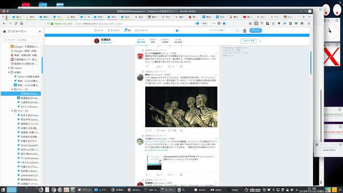Click the blue ツイート button
The width and height of the screenshot is (343, 193).
pyautogui.click(x=256, y=31)
